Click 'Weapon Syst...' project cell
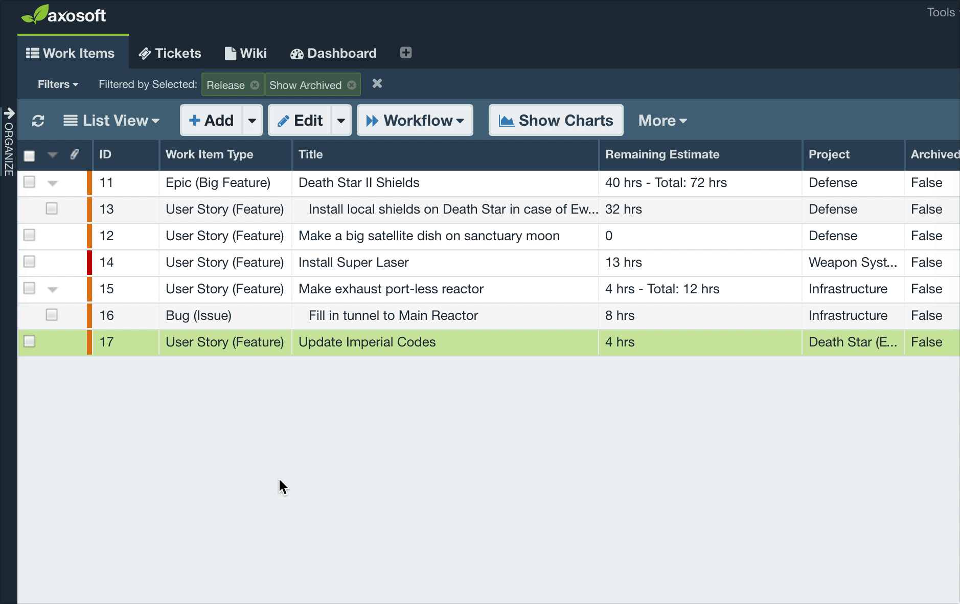This screenshot has height=604, width=960. [x=853, y=263]
